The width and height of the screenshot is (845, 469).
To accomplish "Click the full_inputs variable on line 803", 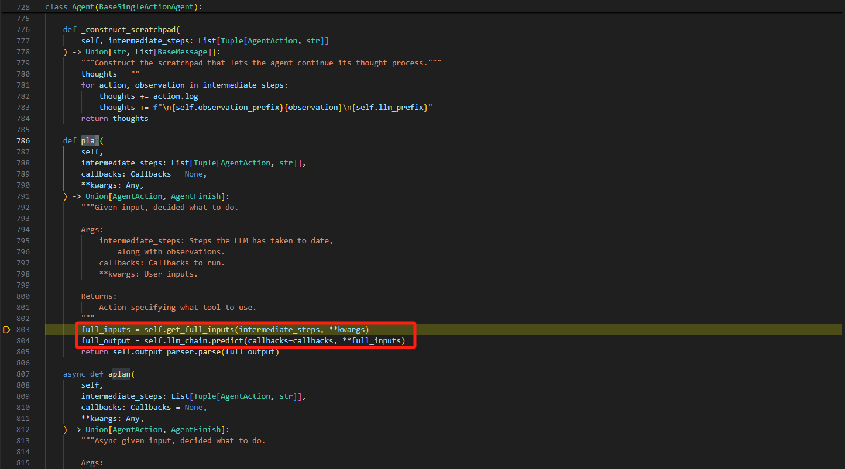I will [105, 330].
